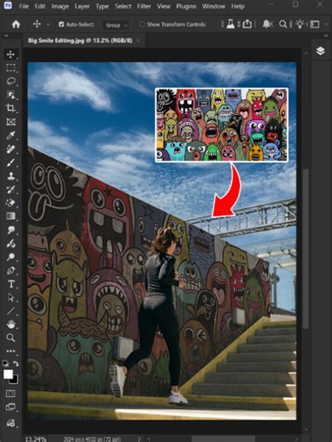
Task: Close the Big Smile Editing.jpg tab
Action: pos(138,41)
